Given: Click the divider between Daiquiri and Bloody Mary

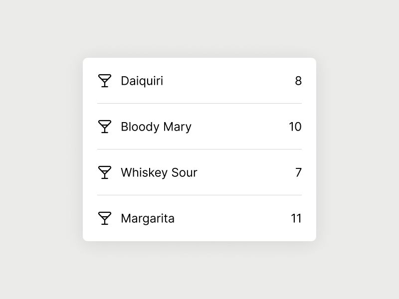Looking at the screenshot, I should (x=199, y=104).
